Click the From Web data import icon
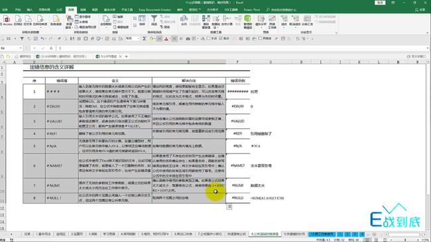431x242 pixels. 18,20
